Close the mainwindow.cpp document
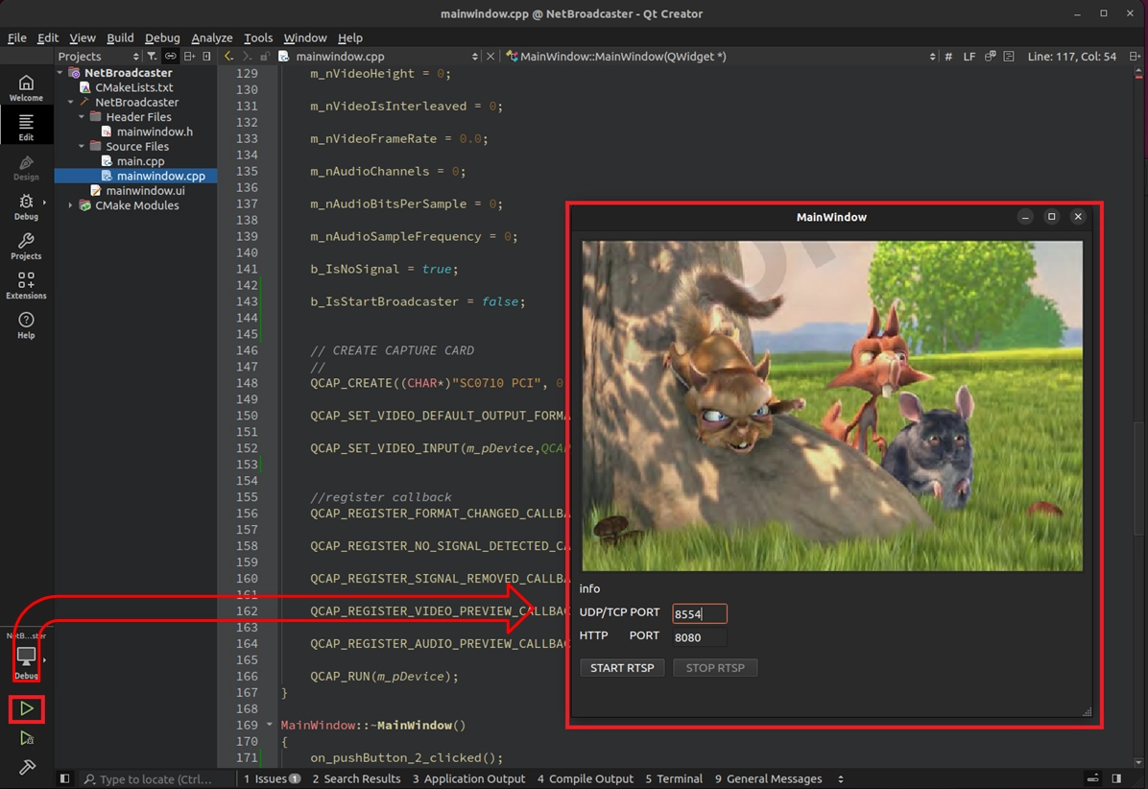Image resolution: width=1148 pixels, height=789 pixels. [490, 56]
